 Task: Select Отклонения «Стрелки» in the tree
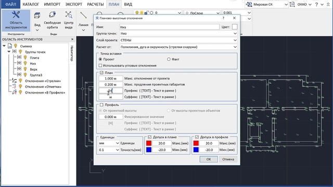coord(43,81)
